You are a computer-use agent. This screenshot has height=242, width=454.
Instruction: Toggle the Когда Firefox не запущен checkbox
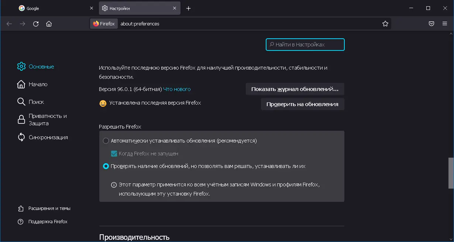coord(114,154)
